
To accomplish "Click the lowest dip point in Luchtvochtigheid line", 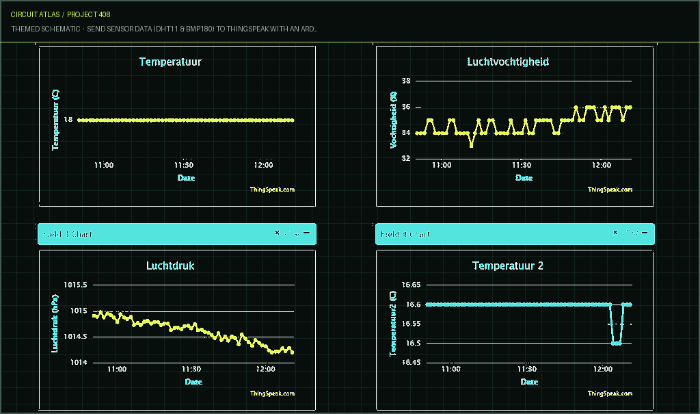I will (x=472, y=145).
